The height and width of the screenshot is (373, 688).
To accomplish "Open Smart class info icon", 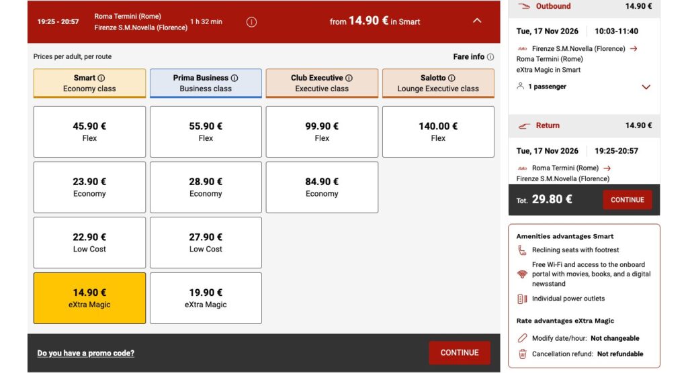I will point(101,78).
